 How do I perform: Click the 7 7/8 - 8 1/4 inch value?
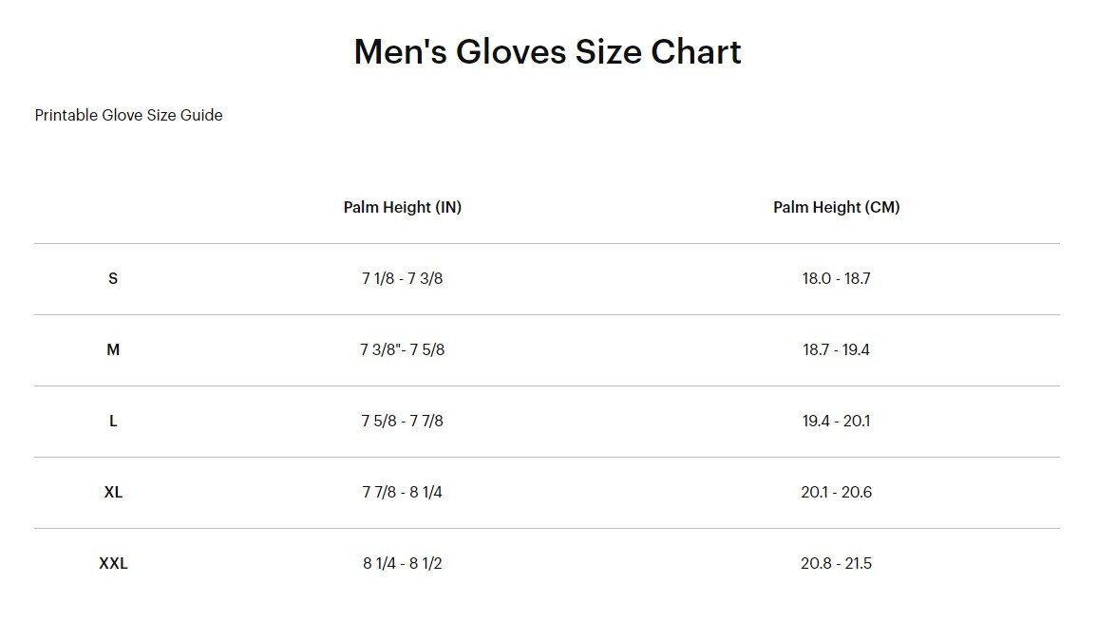point(402,493)
